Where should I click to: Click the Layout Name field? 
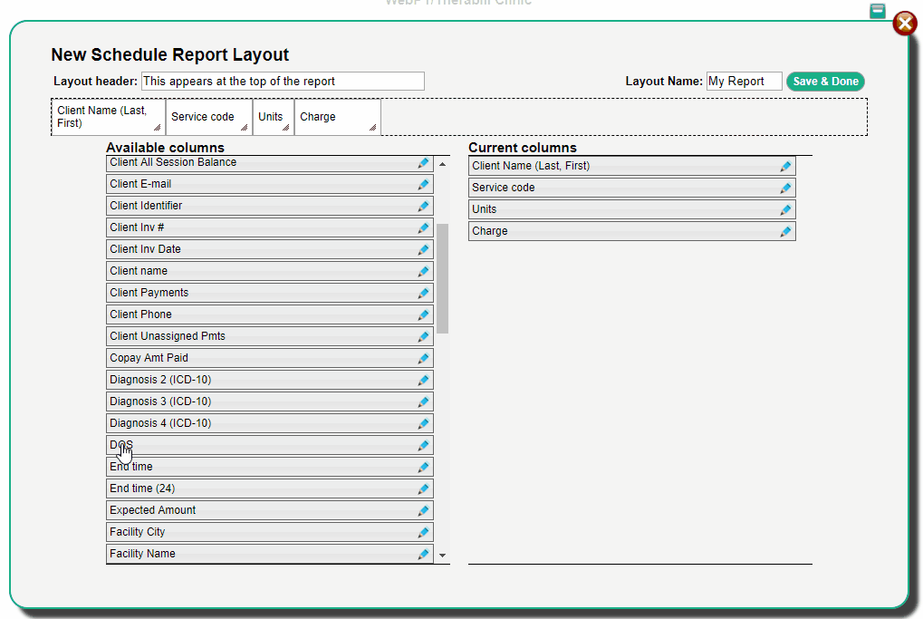tap(744, 82)
